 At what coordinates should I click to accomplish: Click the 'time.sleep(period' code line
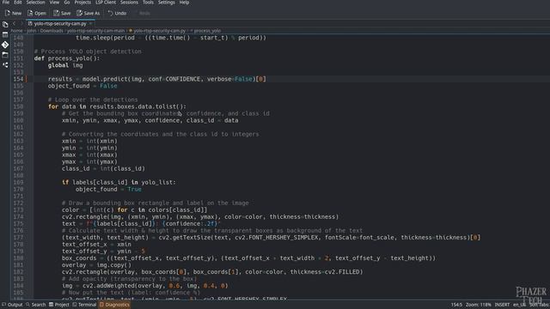(171, 38)
